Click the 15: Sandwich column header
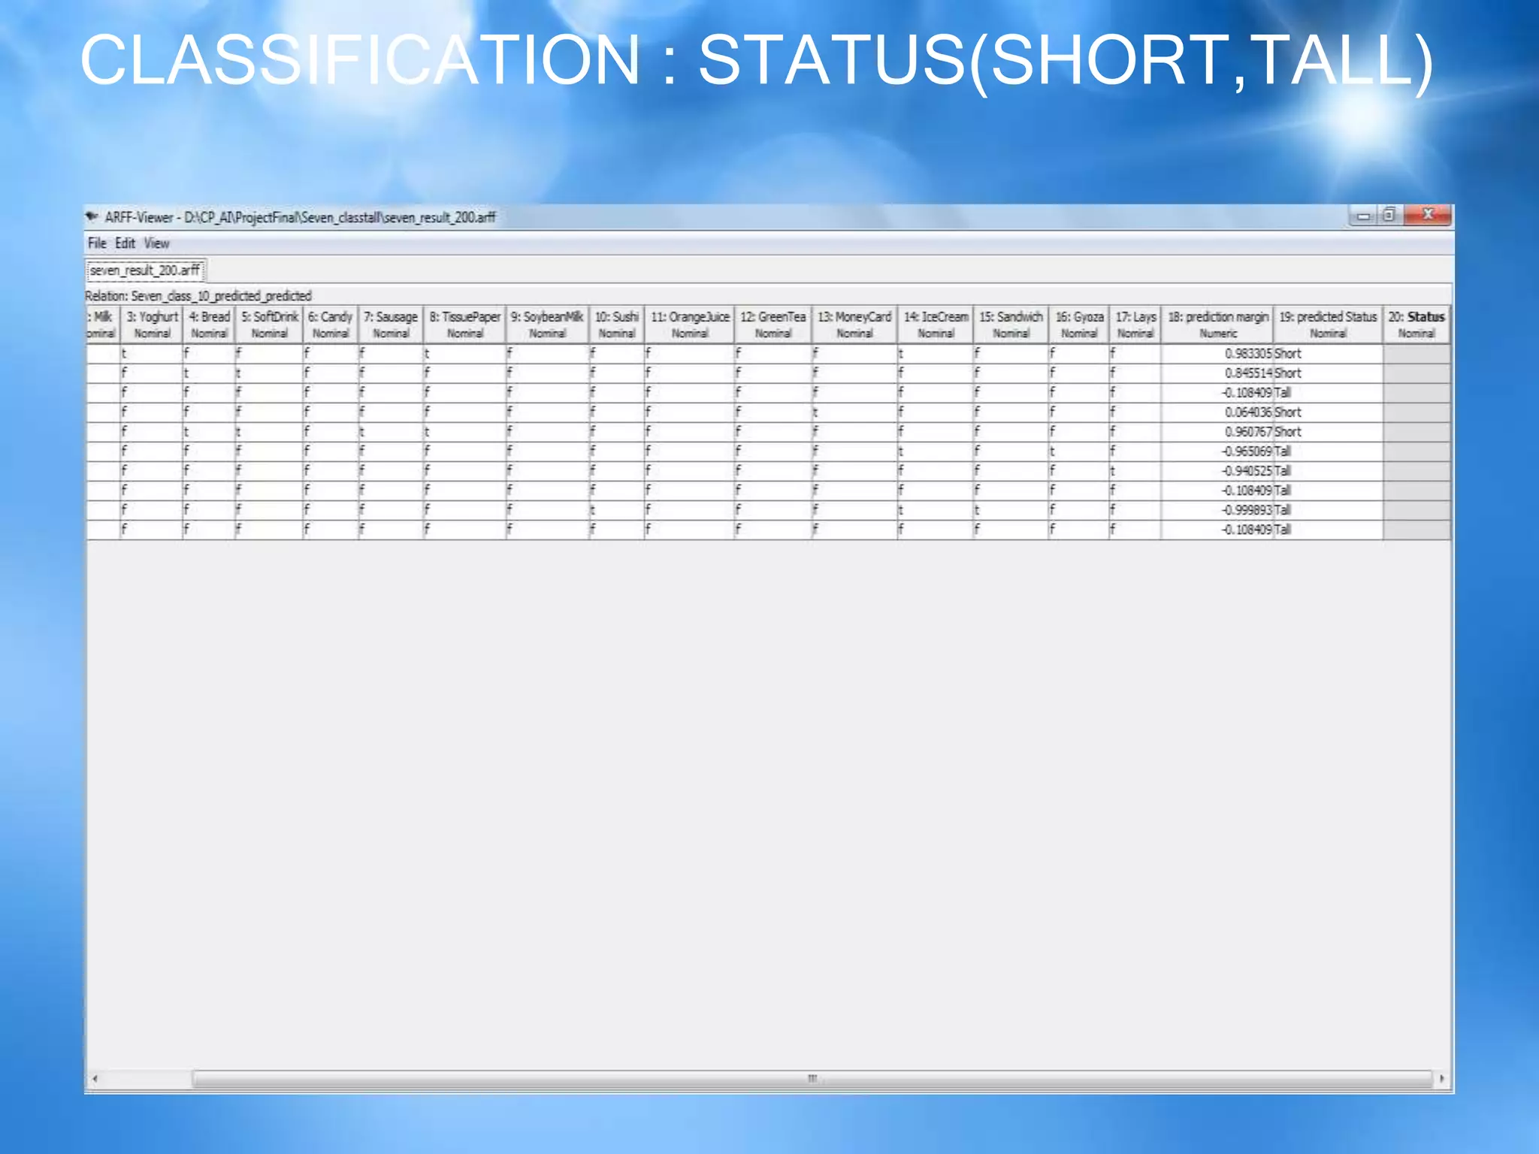 1011,325
